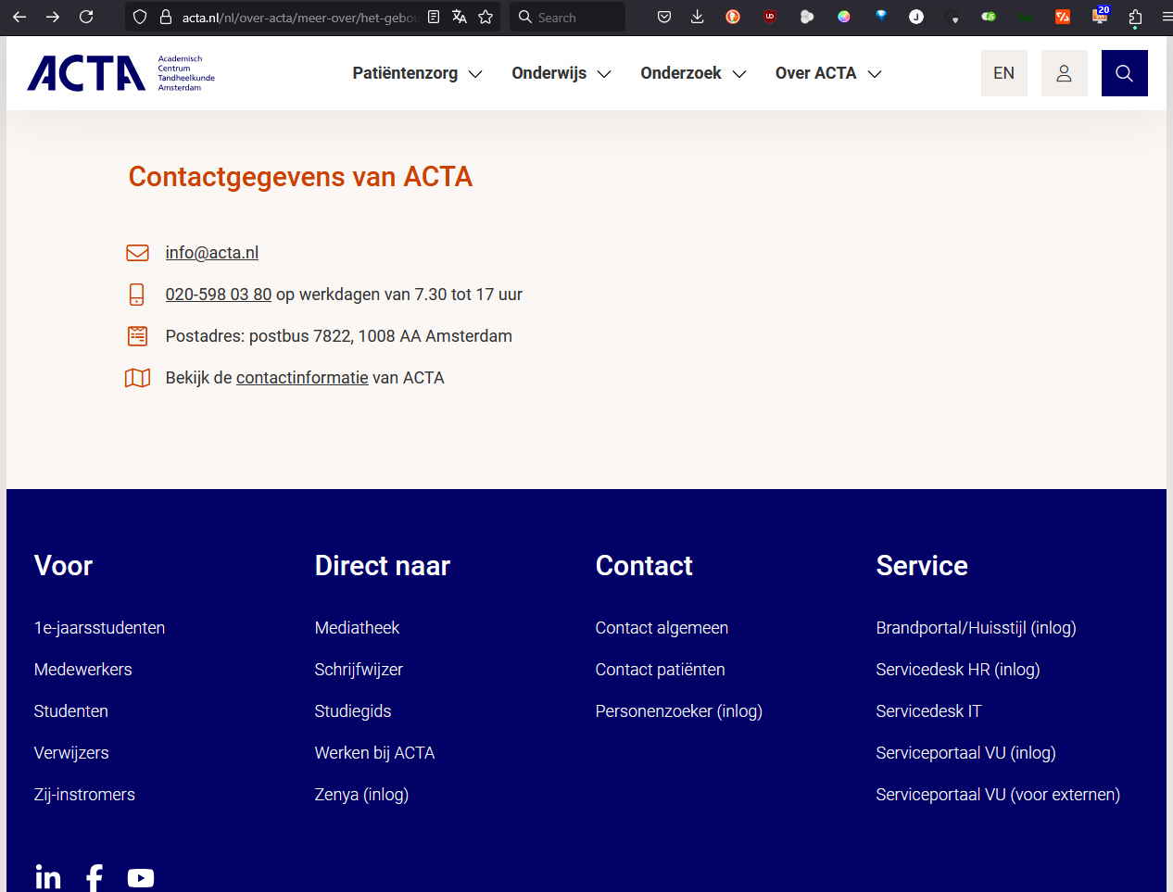Toggle reader view in address bar

[x=434, y=17]
